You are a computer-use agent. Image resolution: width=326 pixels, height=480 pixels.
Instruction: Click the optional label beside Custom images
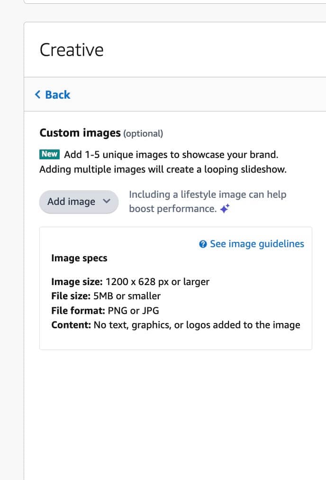[144, 133]
